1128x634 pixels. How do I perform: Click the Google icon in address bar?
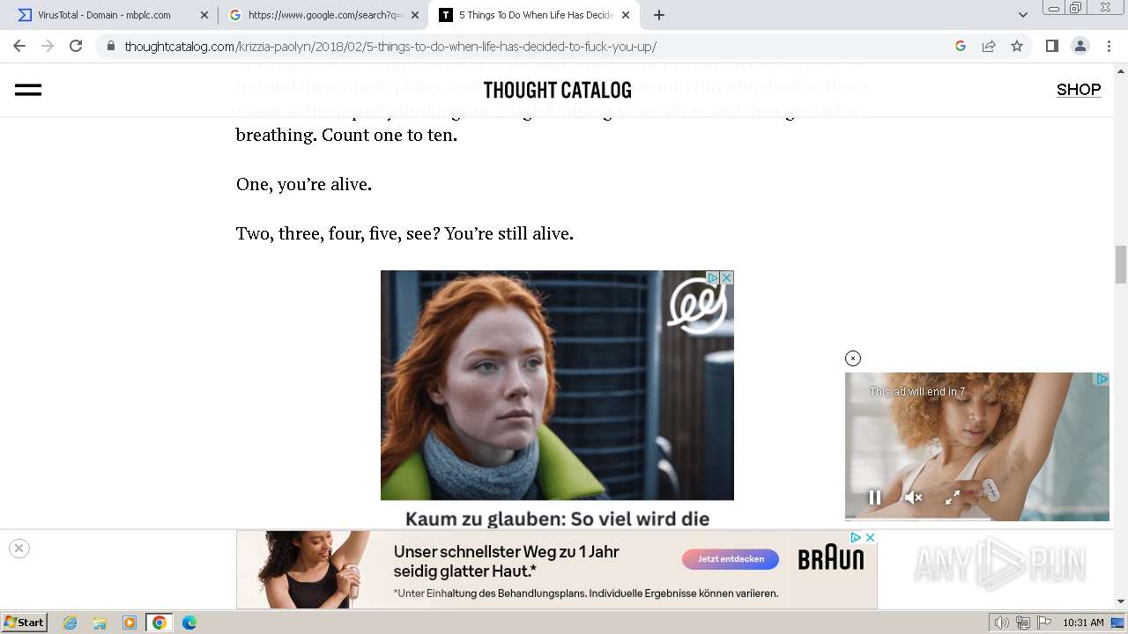961,46
